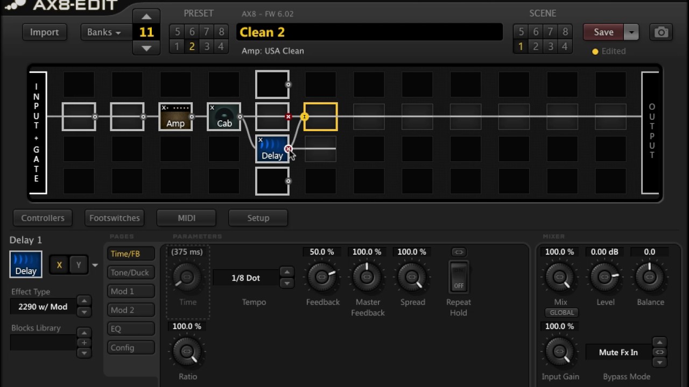Select Scene 1
This screenshot has height=387, width=689.
(521, 46)
